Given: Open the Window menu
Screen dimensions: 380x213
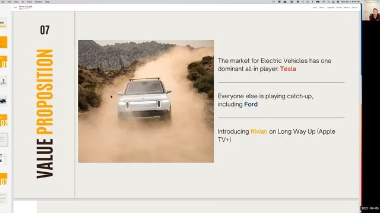Looking at the screenshot, I should point(39,2).
